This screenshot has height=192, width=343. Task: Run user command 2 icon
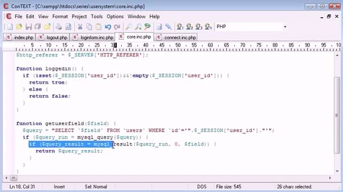click(189, 27)
